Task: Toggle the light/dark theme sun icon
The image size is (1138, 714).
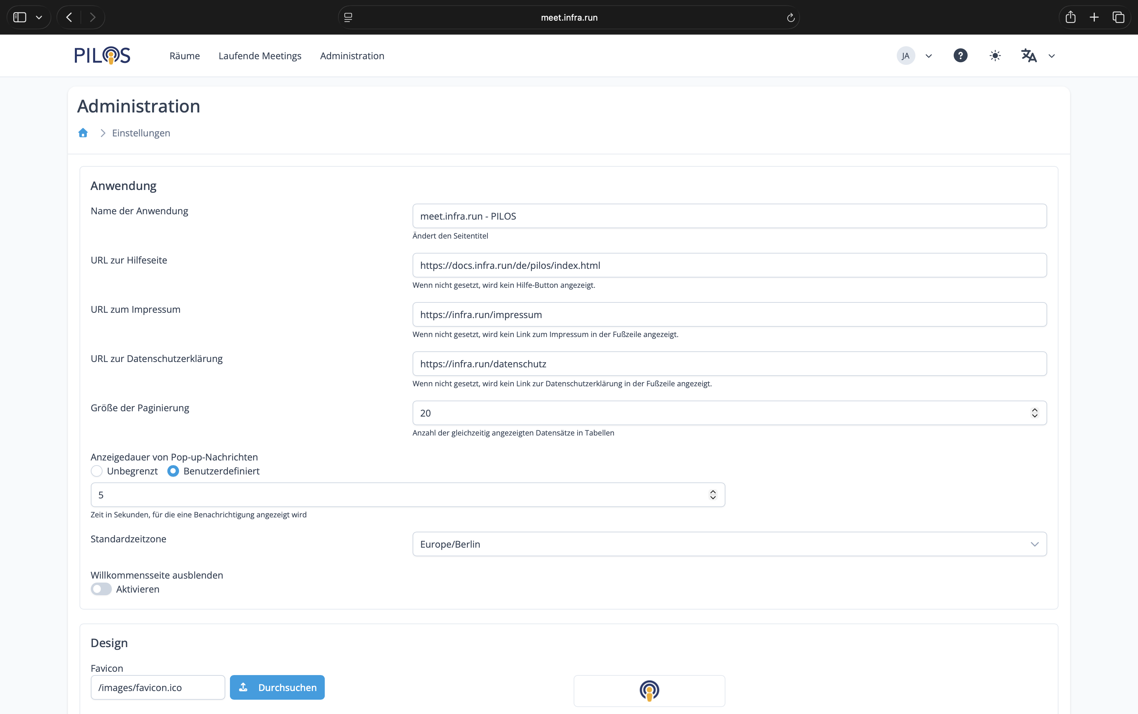Action: (x=995, y=56)
